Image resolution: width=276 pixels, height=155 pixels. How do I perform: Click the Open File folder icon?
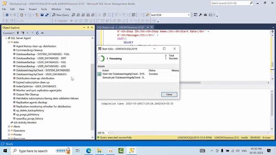click(x=37, y=15)
